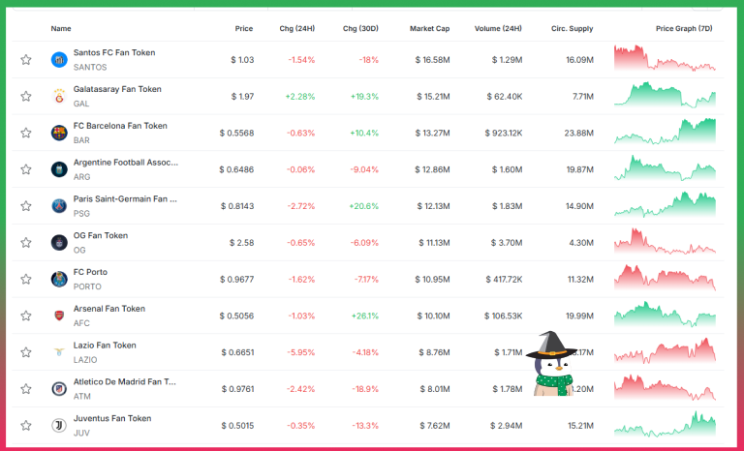Open FC Barcelona 7-day price chart

coord(665,132)
